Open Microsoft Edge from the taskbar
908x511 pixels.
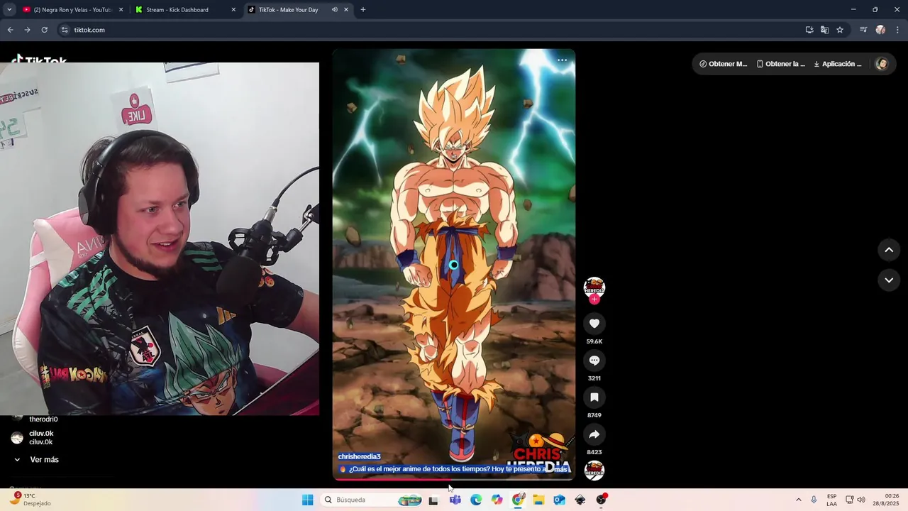(x=476, y=500)
